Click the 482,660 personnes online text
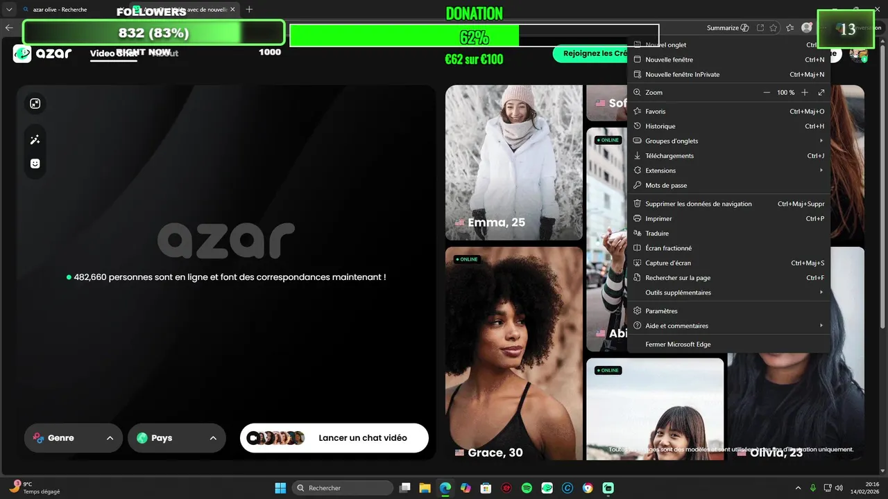 [226, 277]
